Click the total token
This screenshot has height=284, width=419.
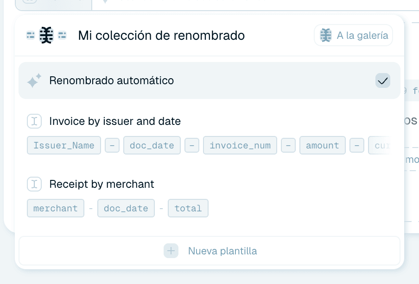[x=188, y=208]
